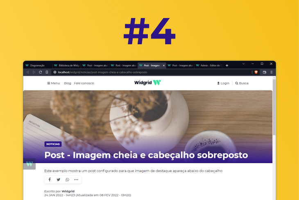Image resolution: width=299 pixels, height=200 pixels.
Task: Share post via Twitter icon
Action: [x=59, y=180]
